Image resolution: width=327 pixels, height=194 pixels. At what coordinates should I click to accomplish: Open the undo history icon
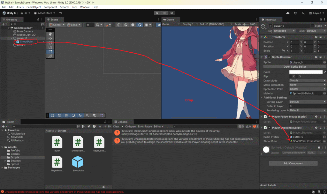[295, 13]
